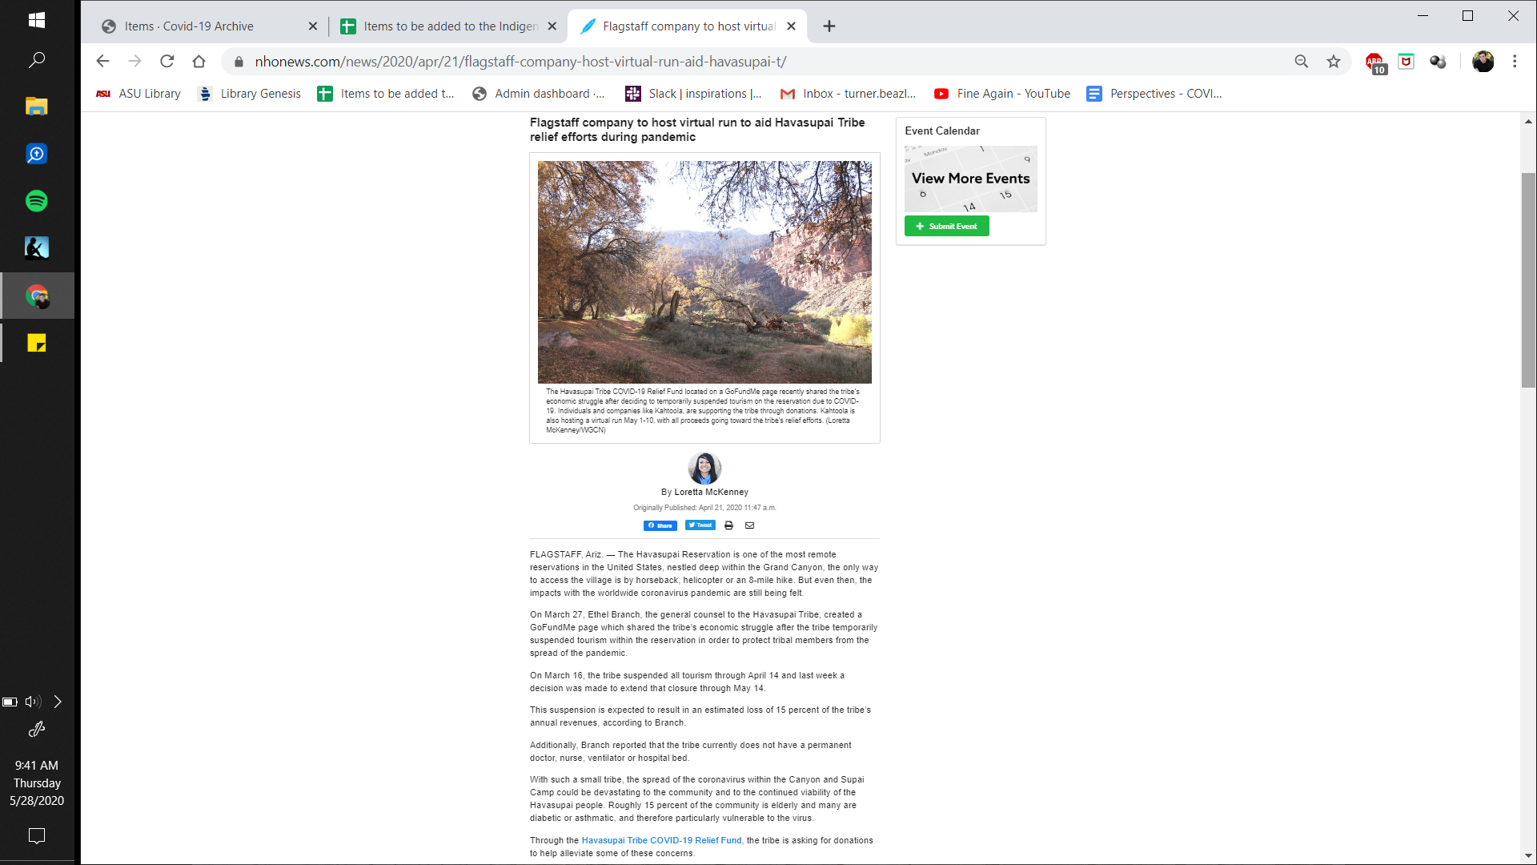
Task: Open Chrome three-dot menu
Action: coord(1514,62)
